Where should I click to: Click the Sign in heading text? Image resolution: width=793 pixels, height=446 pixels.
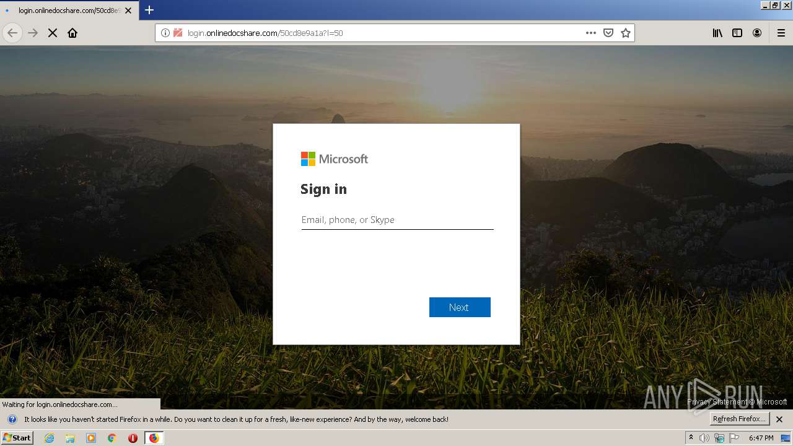(x=323, y=190)
